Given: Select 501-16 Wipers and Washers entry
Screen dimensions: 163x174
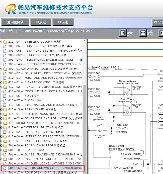Looking at the screenshot, I should point(45,168).
